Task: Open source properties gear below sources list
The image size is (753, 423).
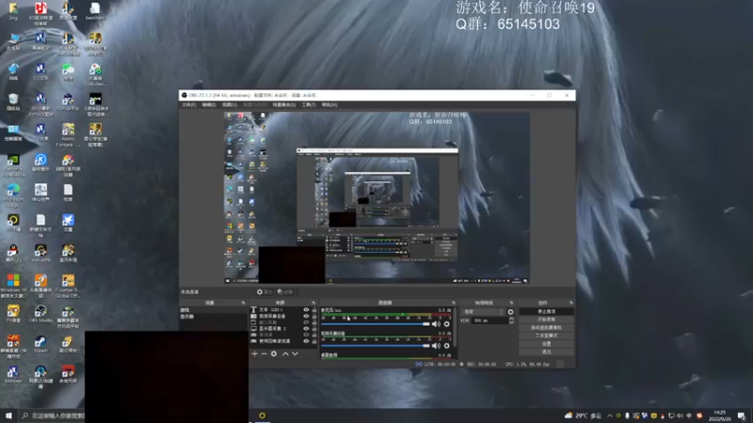Action: click(x=274, y=354)
